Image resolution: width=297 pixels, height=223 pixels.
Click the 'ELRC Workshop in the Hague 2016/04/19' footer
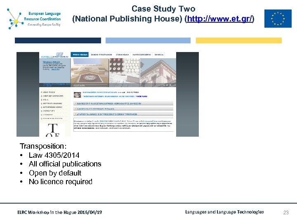pos(60,212)
